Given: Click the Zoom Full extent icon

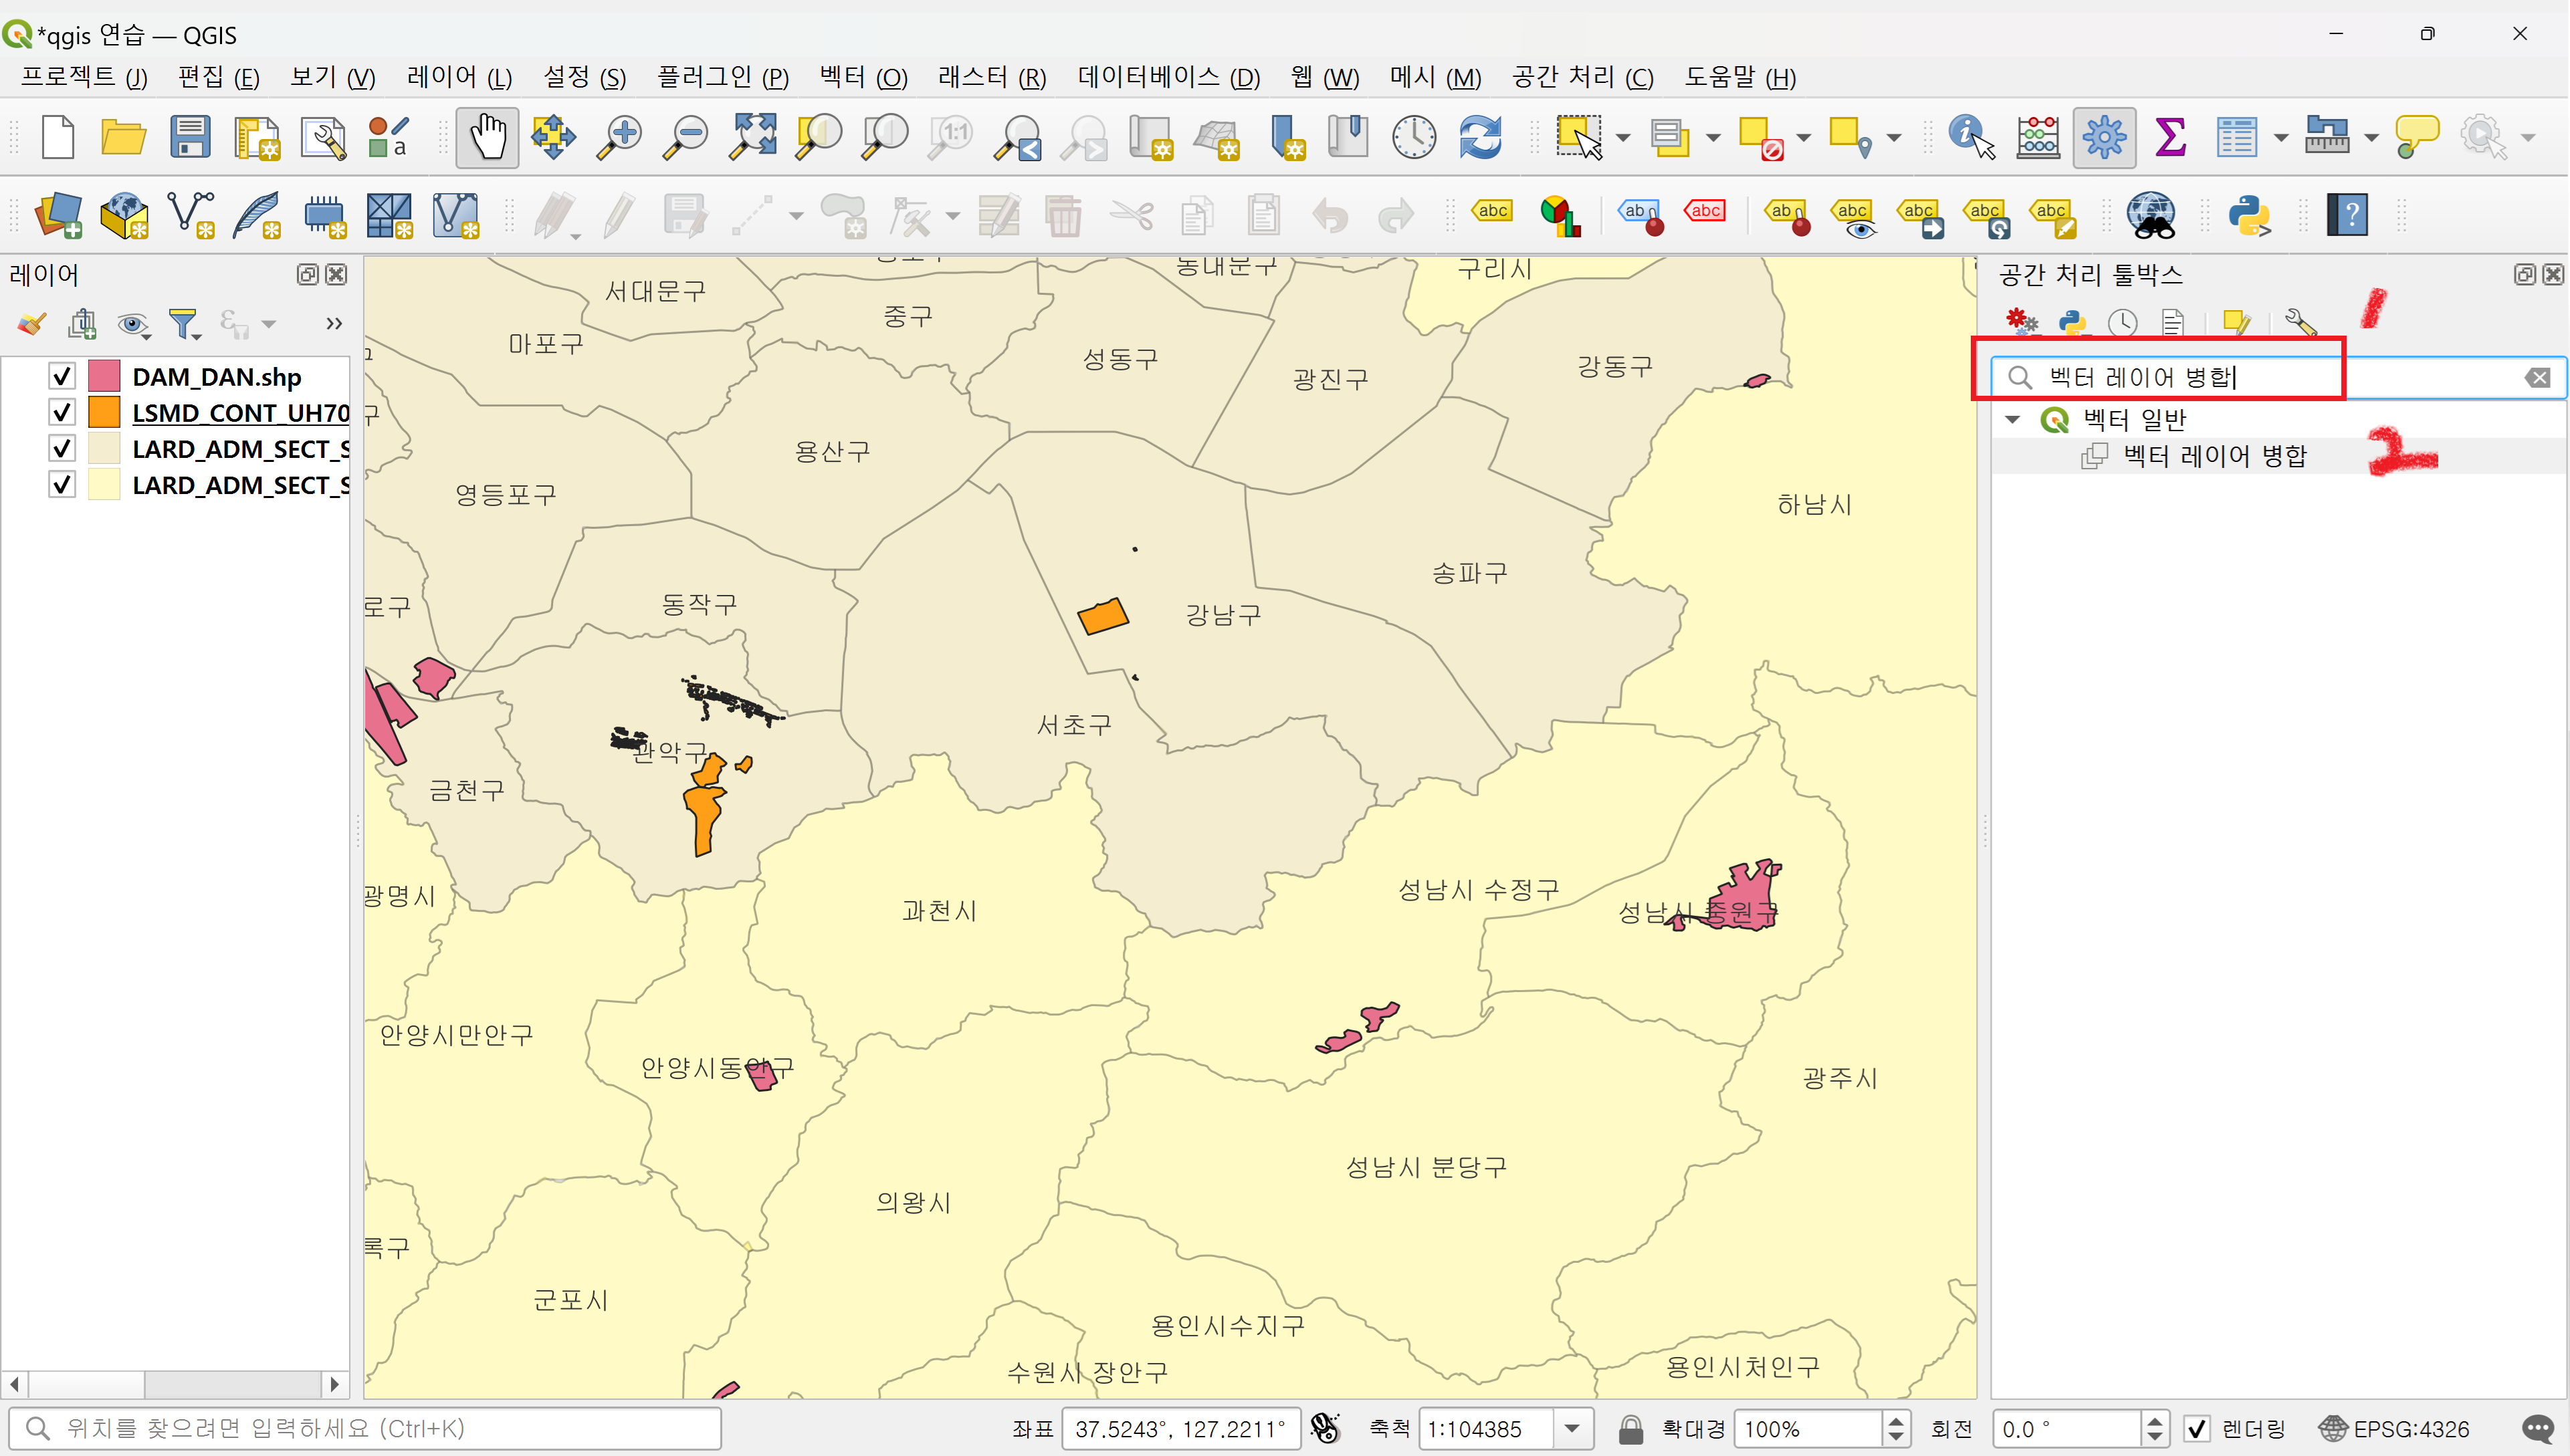Looking at the screenshot, I should tap(753, 137).
